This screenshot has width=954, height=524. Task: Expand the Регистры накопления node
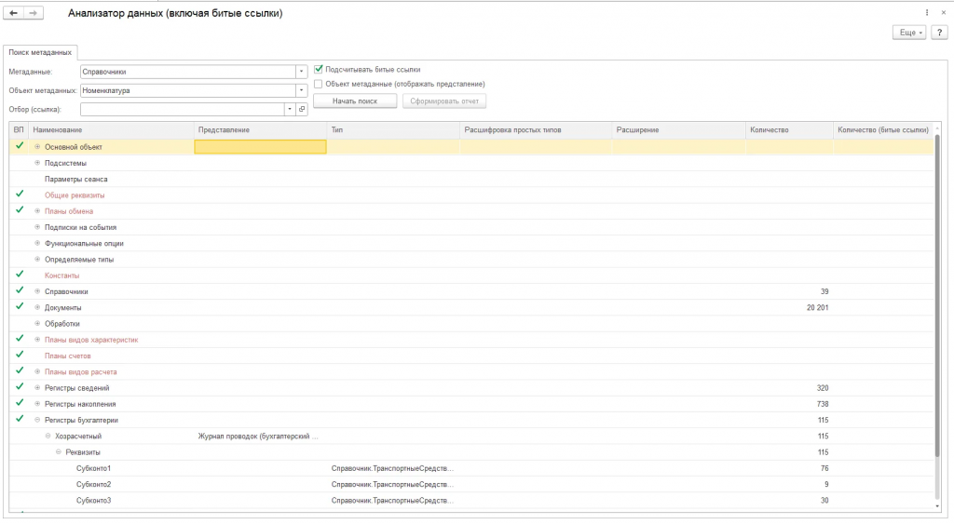point(37,404)
